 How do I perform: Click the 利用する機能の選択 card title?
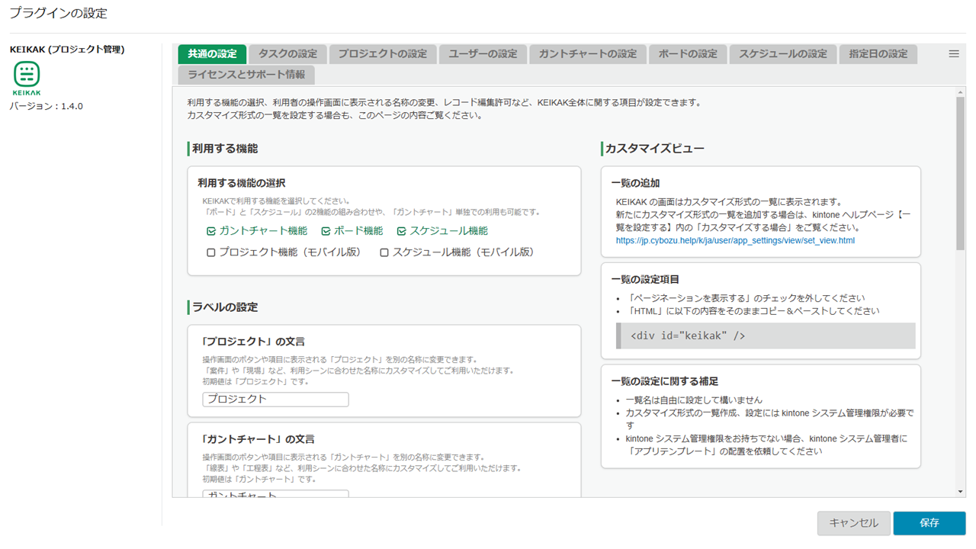click(x=242, y=183)
